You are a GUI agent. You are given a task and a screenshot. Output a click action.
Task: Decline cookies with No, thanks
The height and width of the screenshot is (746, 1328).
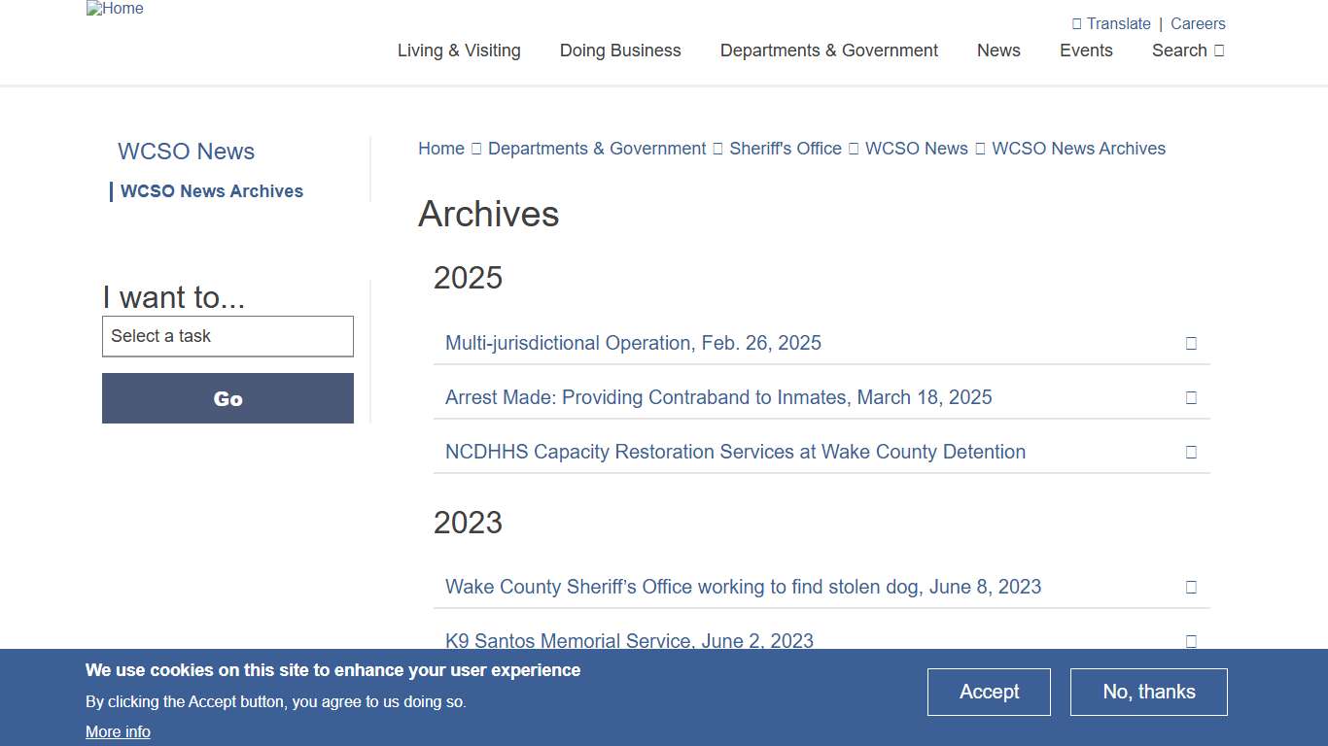coord(1148,692)
